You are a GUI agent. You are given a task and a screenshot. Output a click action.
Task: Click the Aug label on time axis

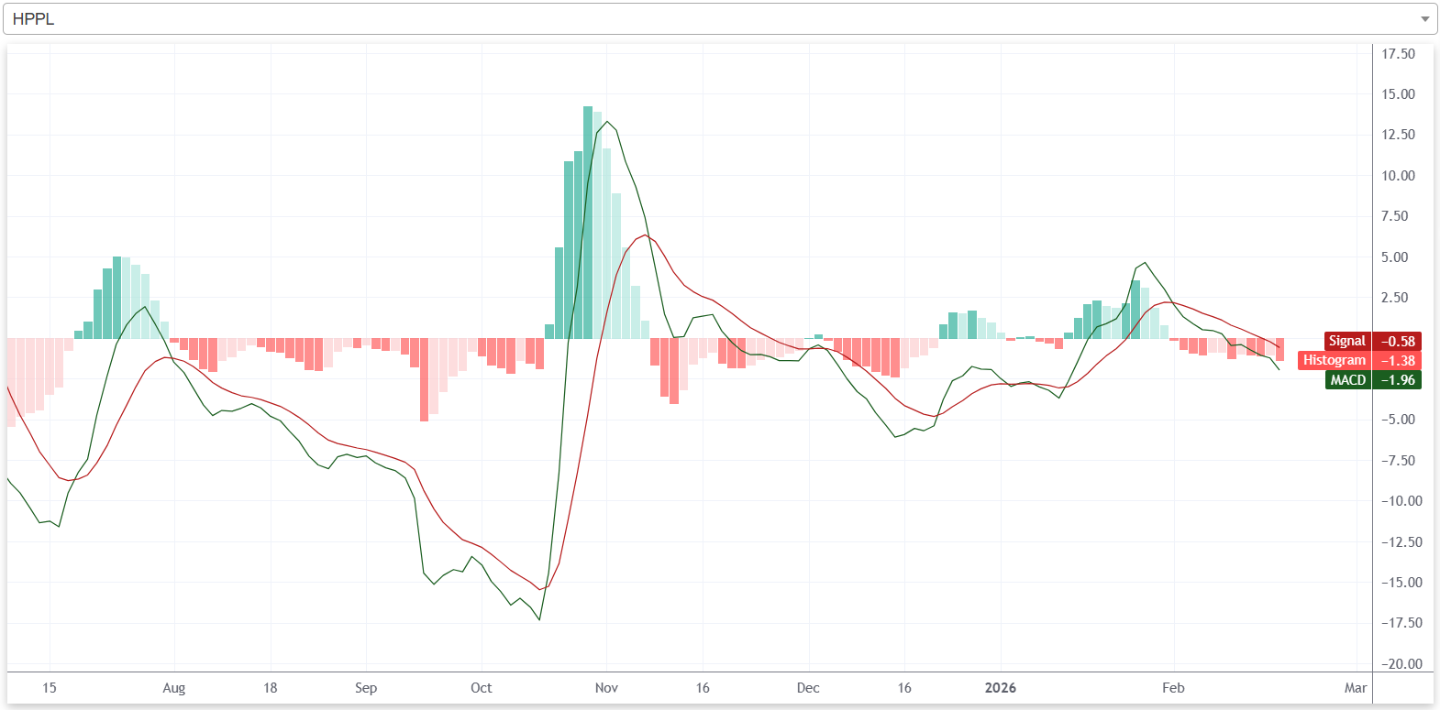pyautogui.click(x=173, y=688)
